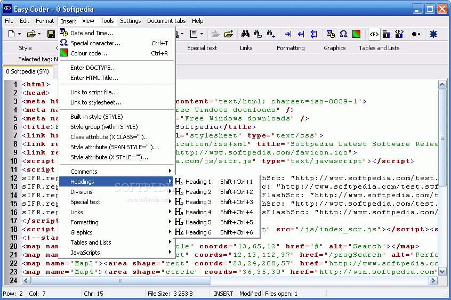
Task: Expand the Links submenu in Insert menu
Action: [x=117, y=212]
